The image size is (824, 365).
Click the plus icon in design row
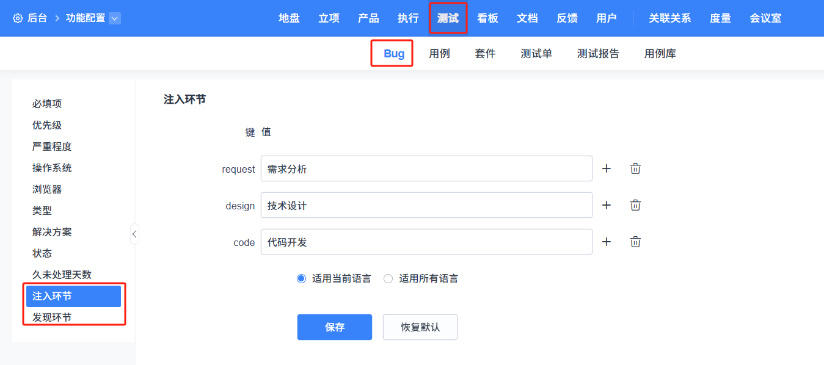[607, 205]
